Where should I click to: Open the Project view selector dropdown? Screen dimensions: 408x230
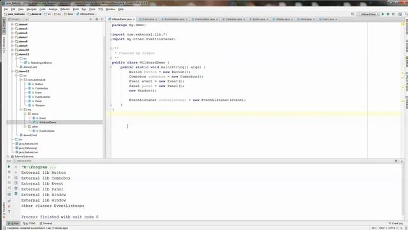18,19
